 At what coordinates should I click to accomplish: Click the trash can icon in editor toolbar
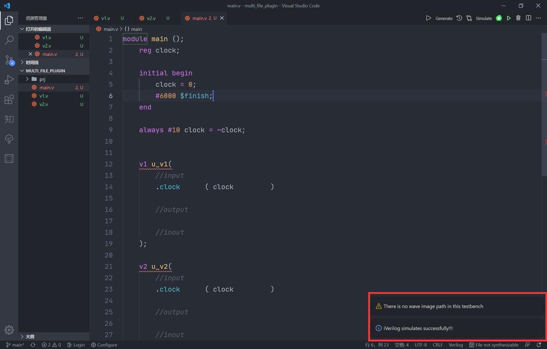click(x=518, y=18)
